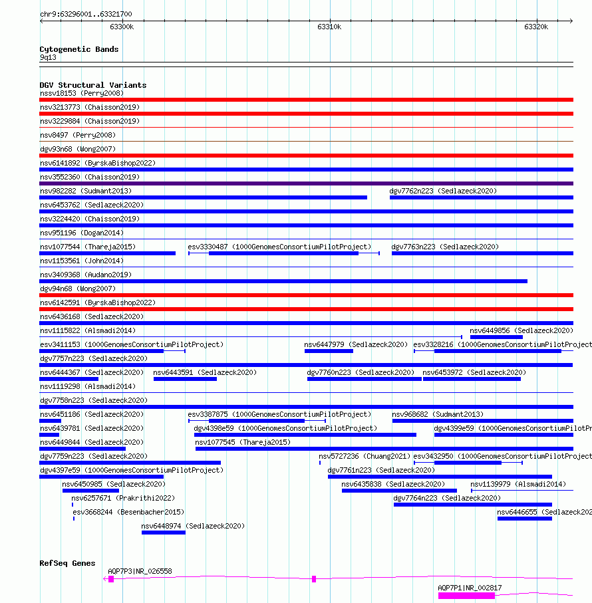Click nsv6453972 (Sedlazeck2020) label

pos(474,373)
